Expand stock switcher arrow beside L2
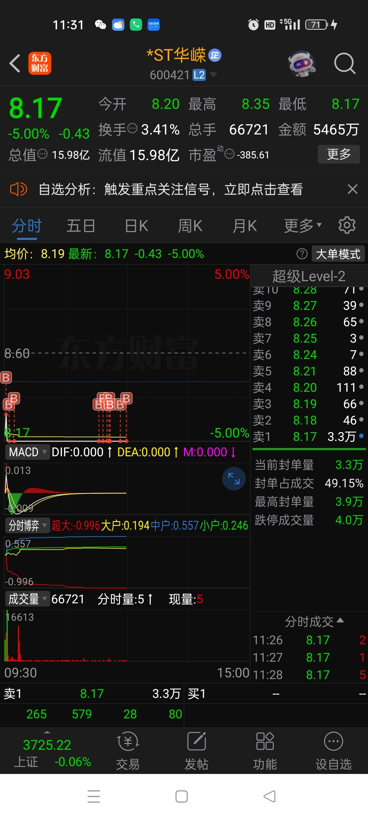The width and height of the screenshot is (368, 819). [x=213, y=74]
